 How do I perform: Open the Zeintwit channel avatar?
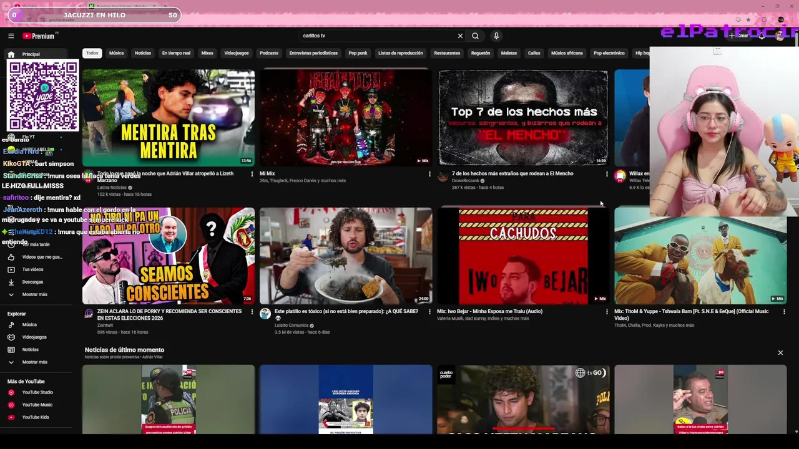[89, 314]
